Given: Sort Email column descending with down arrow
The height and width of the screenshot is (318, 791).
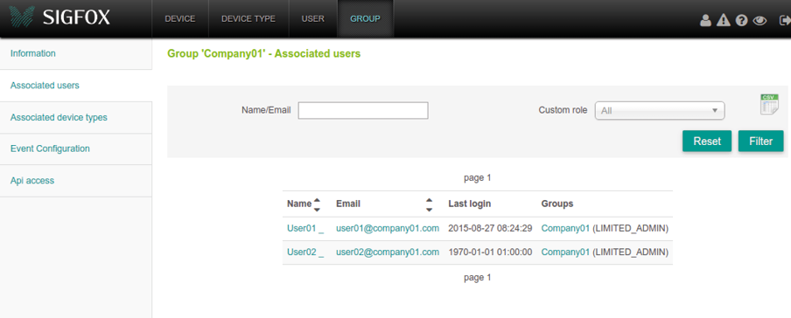Looking at the screenshot, I should (429, 209).
